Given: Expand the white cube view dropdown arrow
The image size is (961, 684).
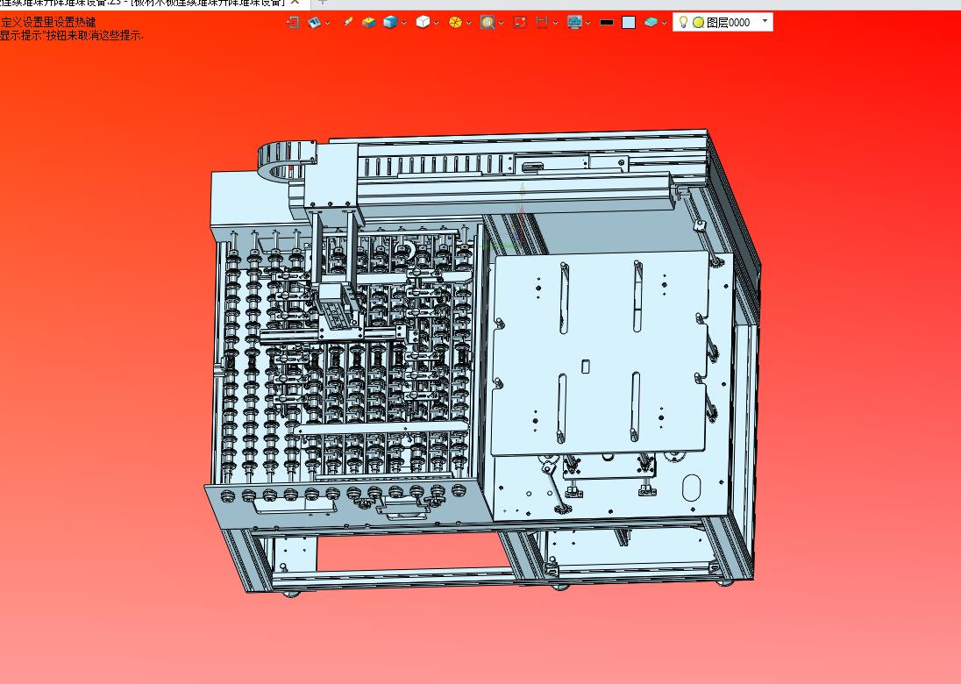Looking at the screenshot, I should (x=437, y=23).
